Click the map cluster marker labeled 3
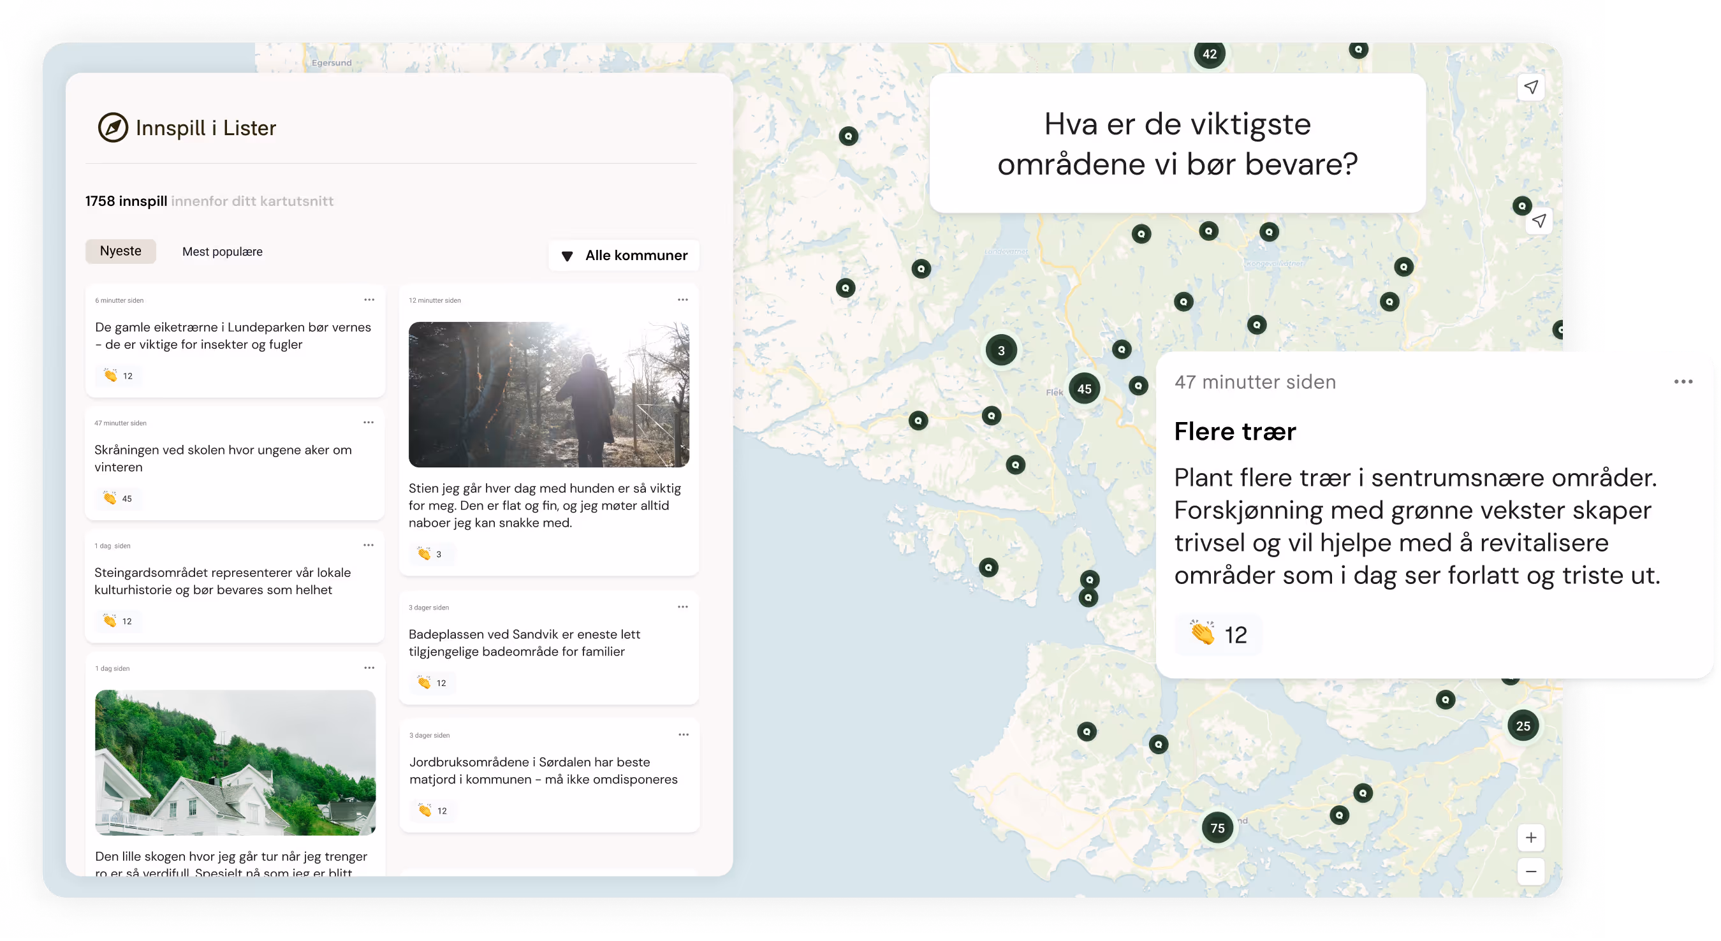This screenshot has width=1721, height=941. click(1001, 351)
